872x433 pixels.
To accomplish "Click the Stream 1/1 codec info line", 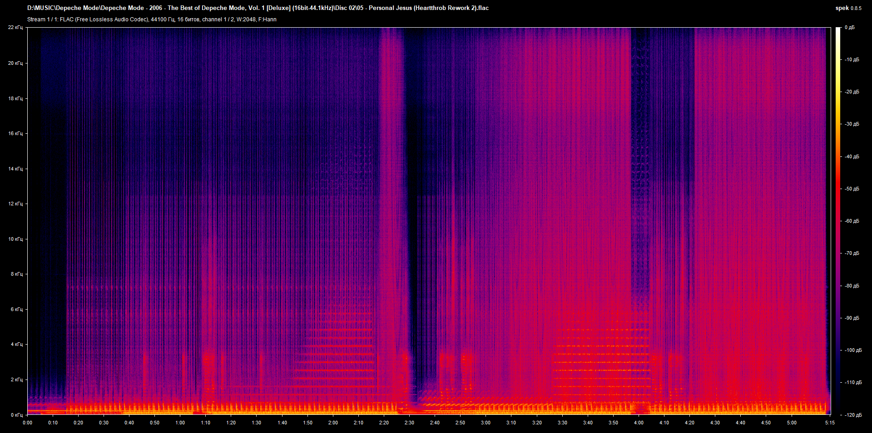I will (152, 19).
